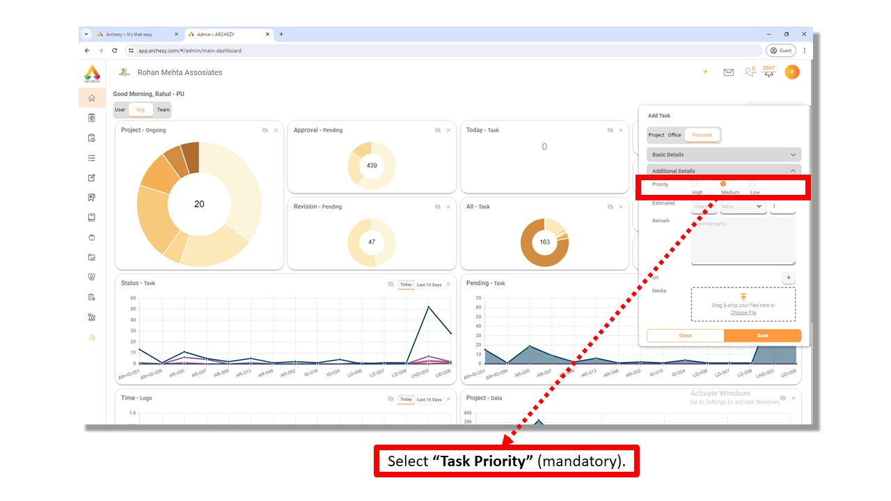
Task: Open the browser three-dot menu
Action: [x=805, y=51]
